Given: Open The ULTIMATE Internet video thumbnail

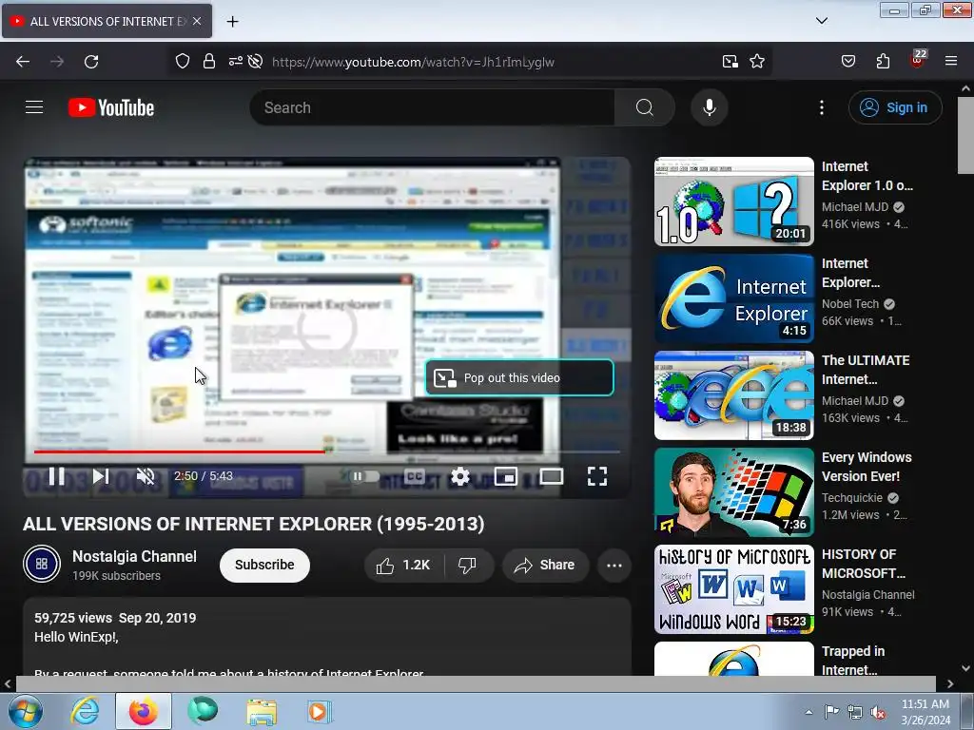Looking at the screenshot, I should pos(733,394).
